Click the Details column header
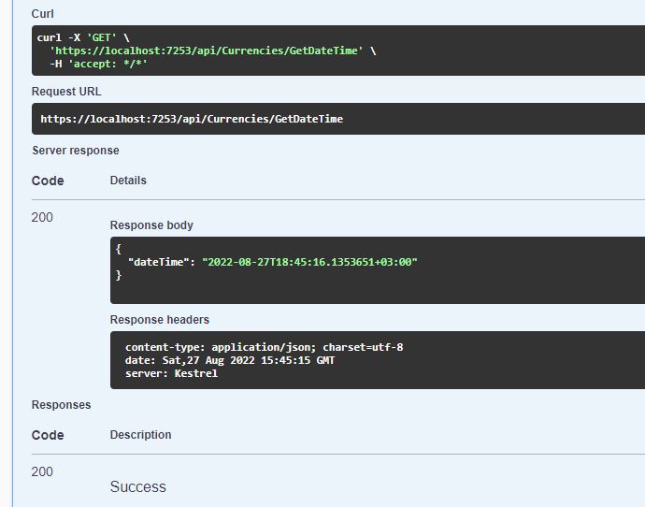Screen dimensions: 645x507 click(x=128, y=181)
